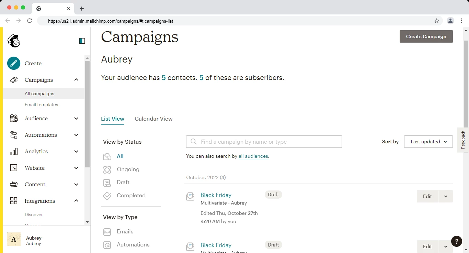
Task: Open the first Black Friday campaign title
Action: (216, 195)
